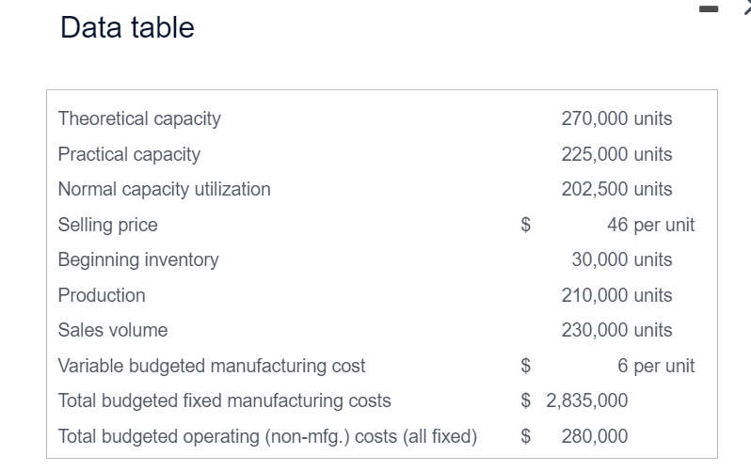The height and width of the screenshot is (471, 751).
Task: Select the Normal capacity utilization label
Action: [164, 189]
